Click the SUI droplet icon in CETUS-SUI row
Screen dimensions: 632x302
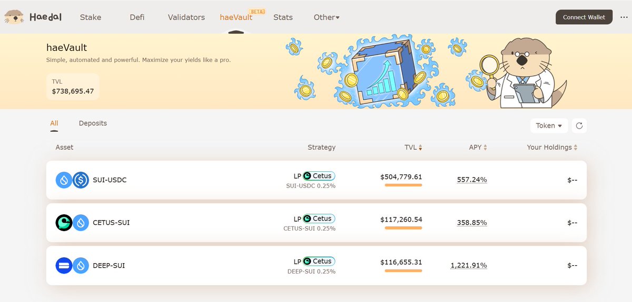(x=81, y=223)
